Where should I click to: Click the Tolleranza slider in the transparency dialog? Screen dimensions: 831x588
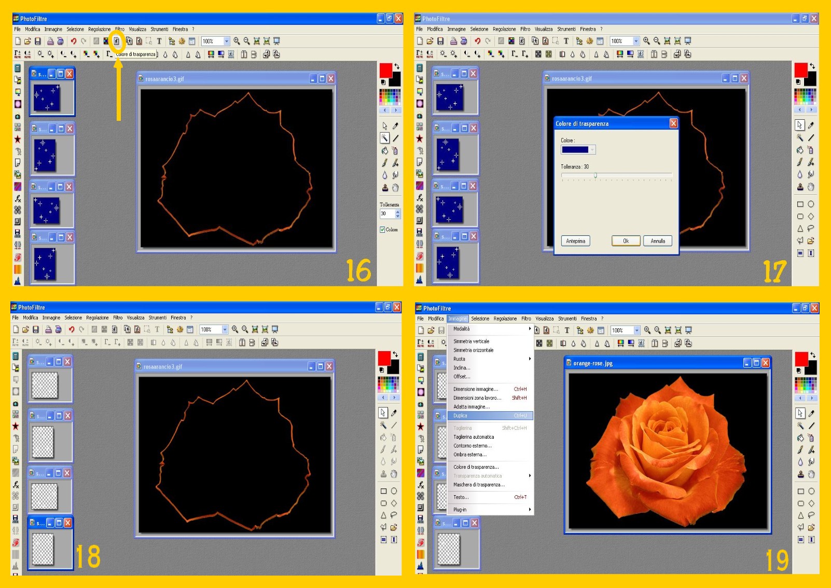coord(595,175)
